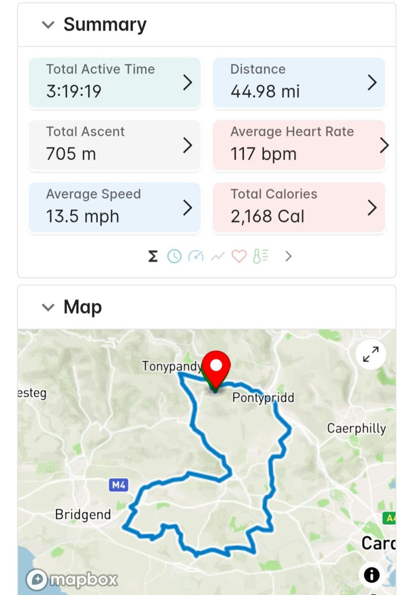Select the sigma totals summary icon
Viewport: 409px width, 595px height.
pyautogui.click(x=153, y=256)
